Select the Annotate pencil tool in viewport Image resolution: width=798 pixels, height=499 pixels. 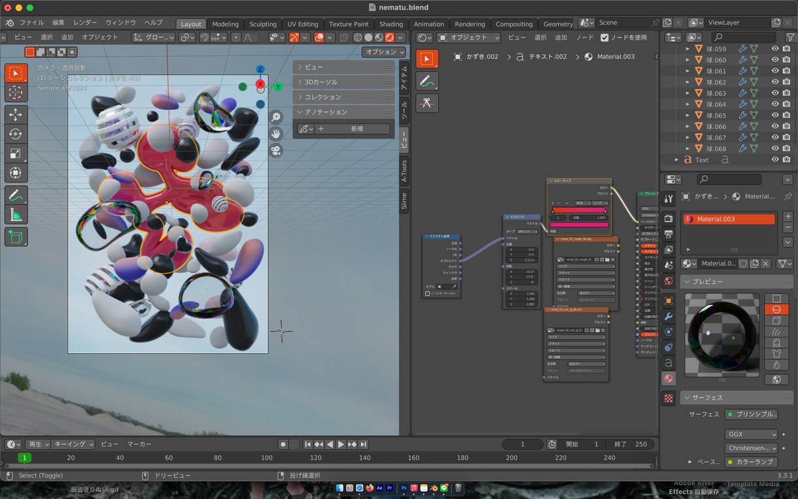click(x=16, y=195)
